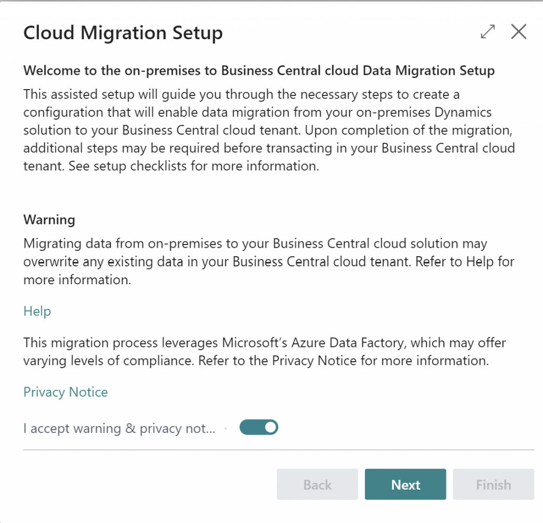Click the Warning section heading

49,220
